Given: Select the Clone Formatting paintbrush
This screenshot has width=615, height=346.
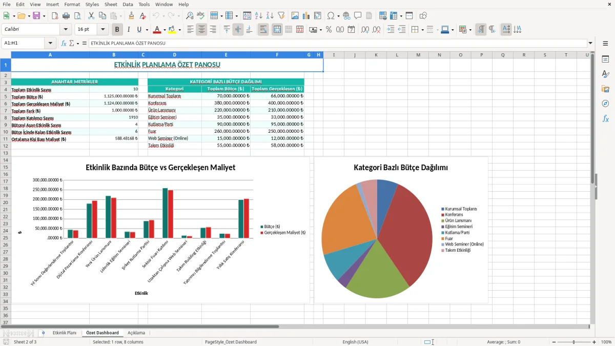Looking at the screenshot, I should point(131,16).
